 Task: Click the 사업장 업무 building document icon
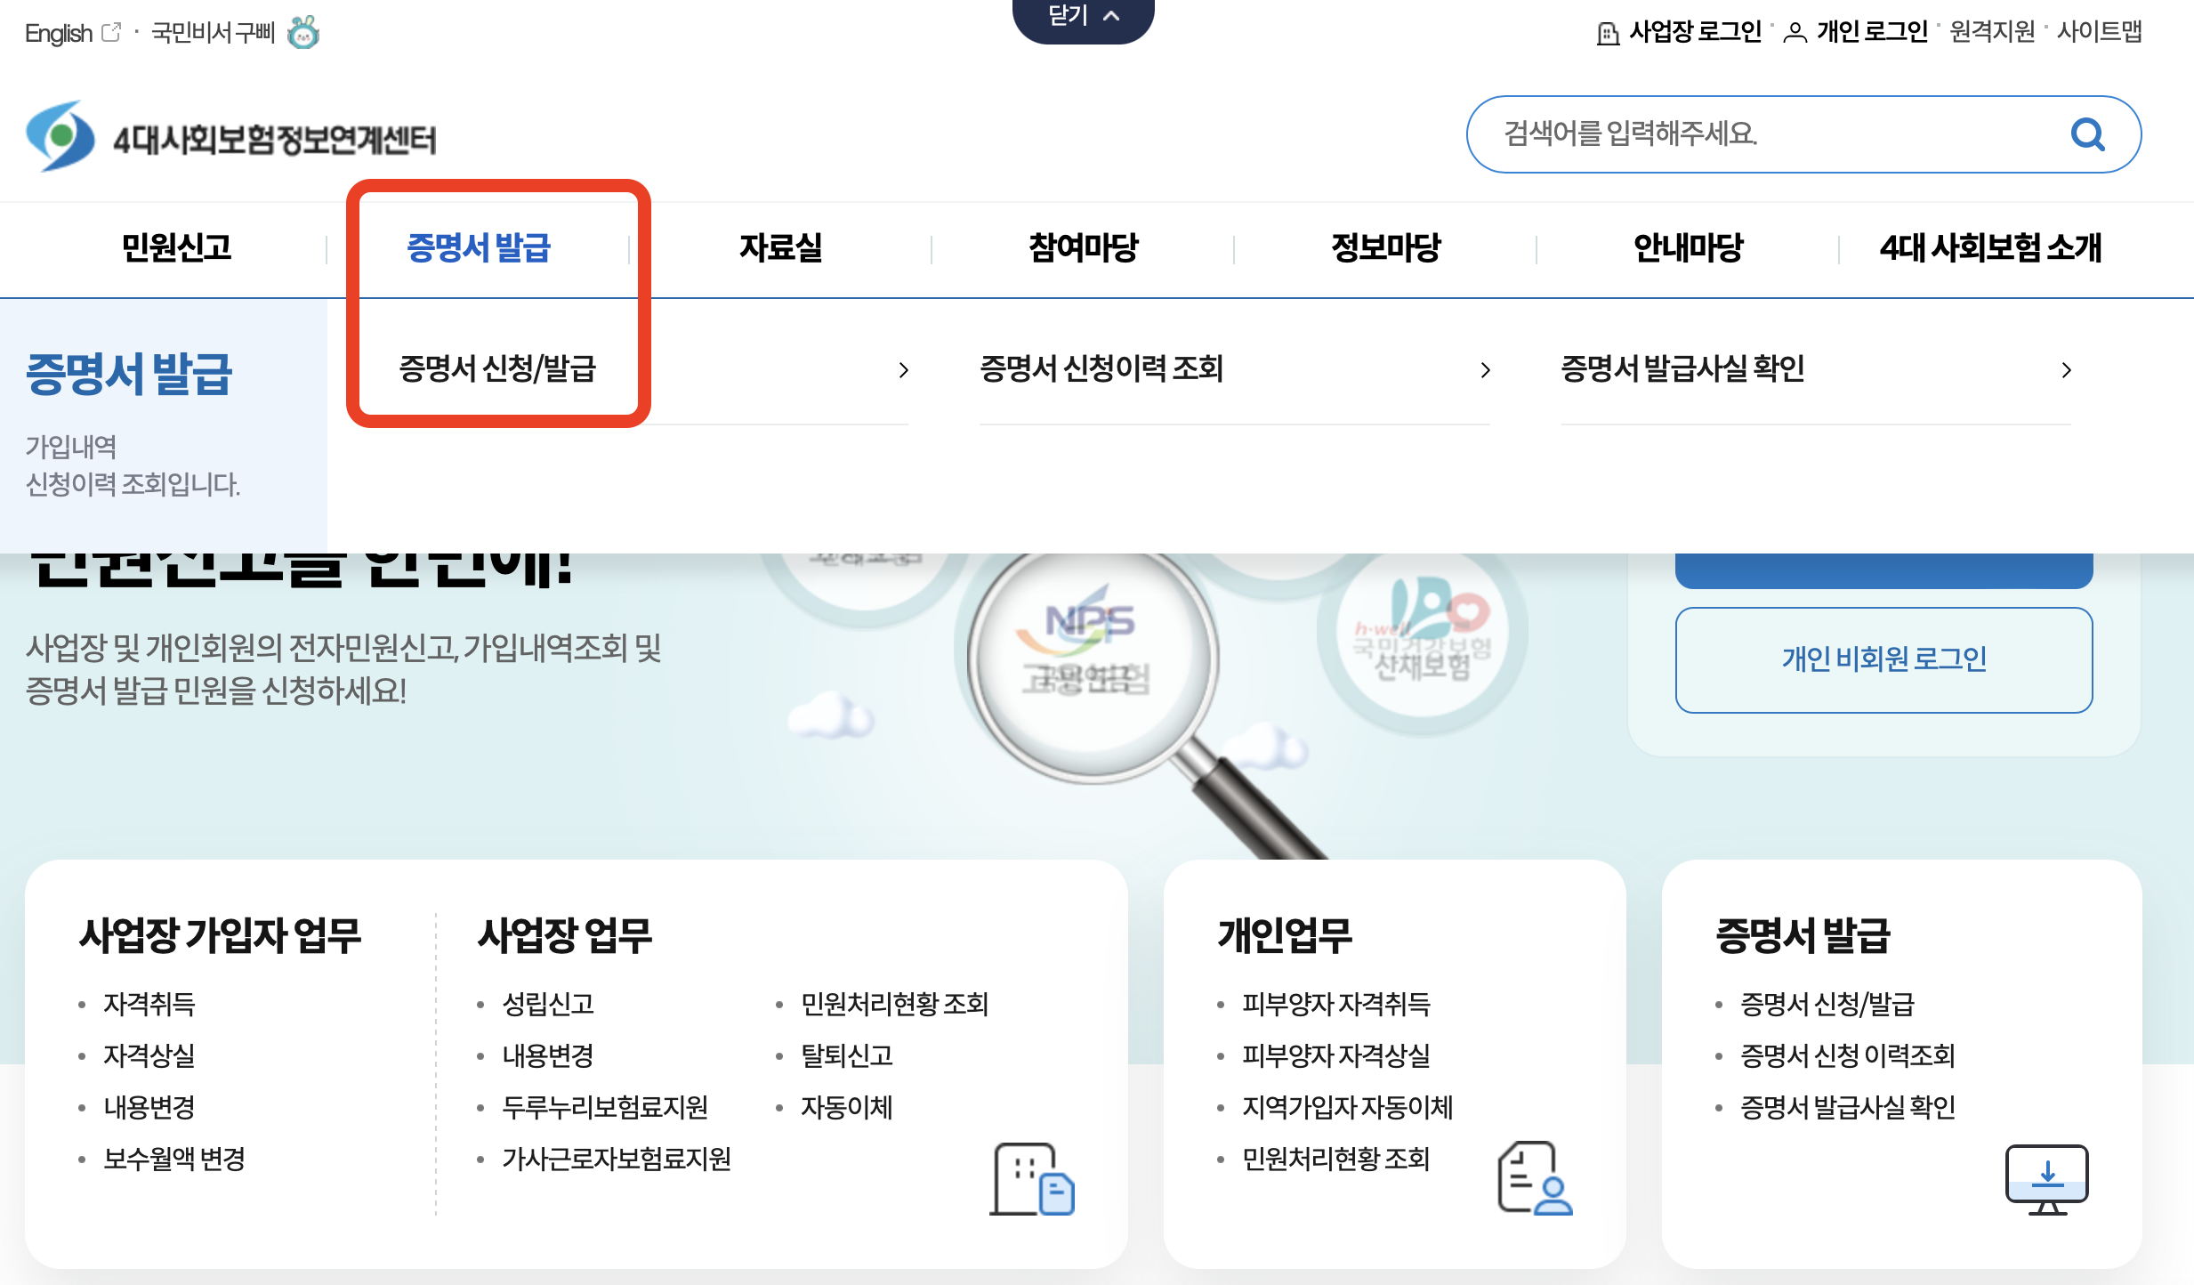pos(1032,1178)
